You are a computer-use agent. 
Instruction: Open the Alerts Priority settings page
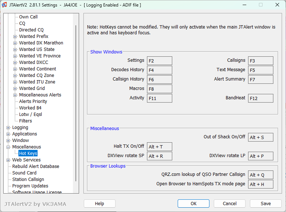click(x=33, y=101)
